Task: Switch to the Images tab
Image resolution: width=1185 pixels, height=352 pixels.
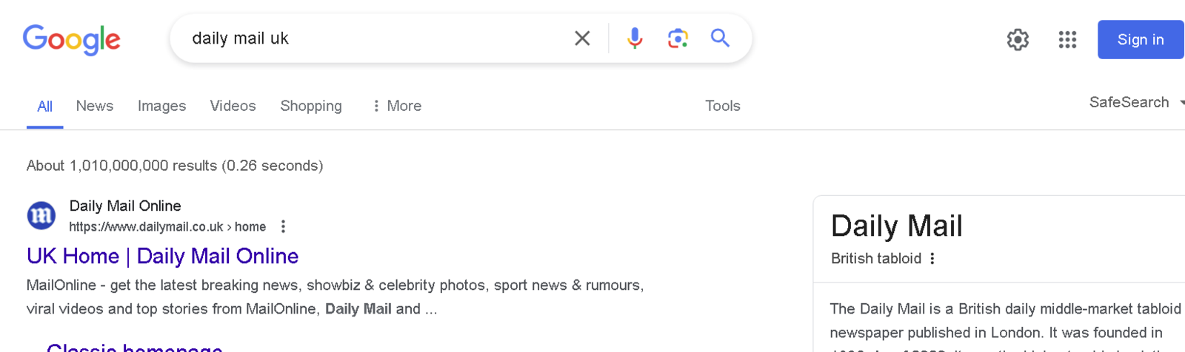Action: coord(161,106)
